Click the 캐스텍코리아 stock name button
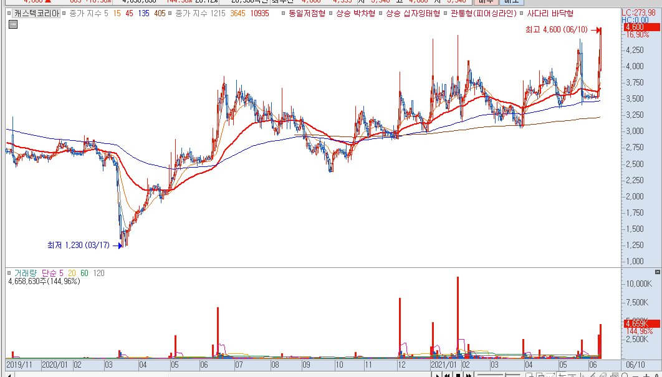This screenshot has height=377, width=662. pyautogui.click(x=36, y=14)
